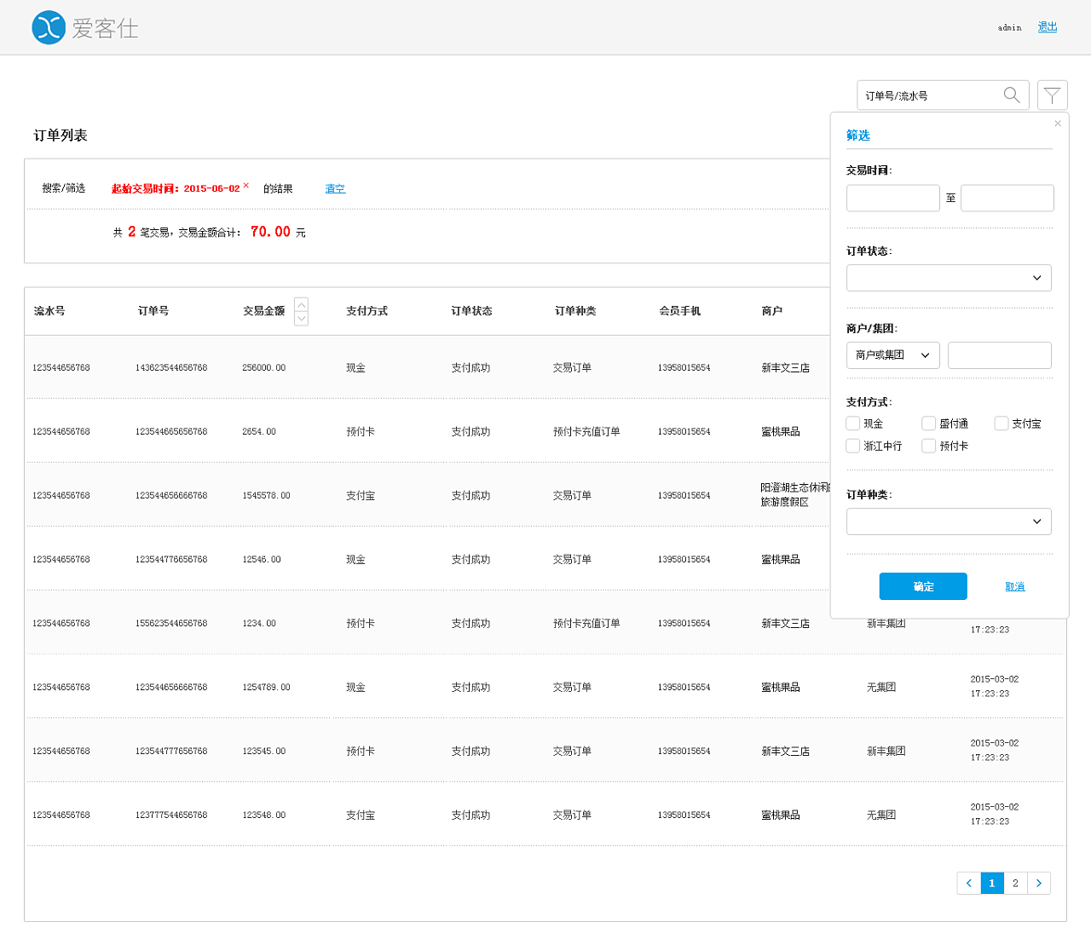Image resolution: width=1091 pixels, height=945 pixels.
Task: Click the admin account label
Action: (x=1009, y=26)
